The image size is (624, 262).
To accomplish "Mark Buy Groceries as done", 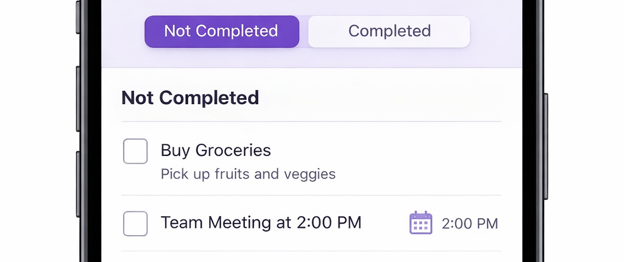I will point(135,151).
